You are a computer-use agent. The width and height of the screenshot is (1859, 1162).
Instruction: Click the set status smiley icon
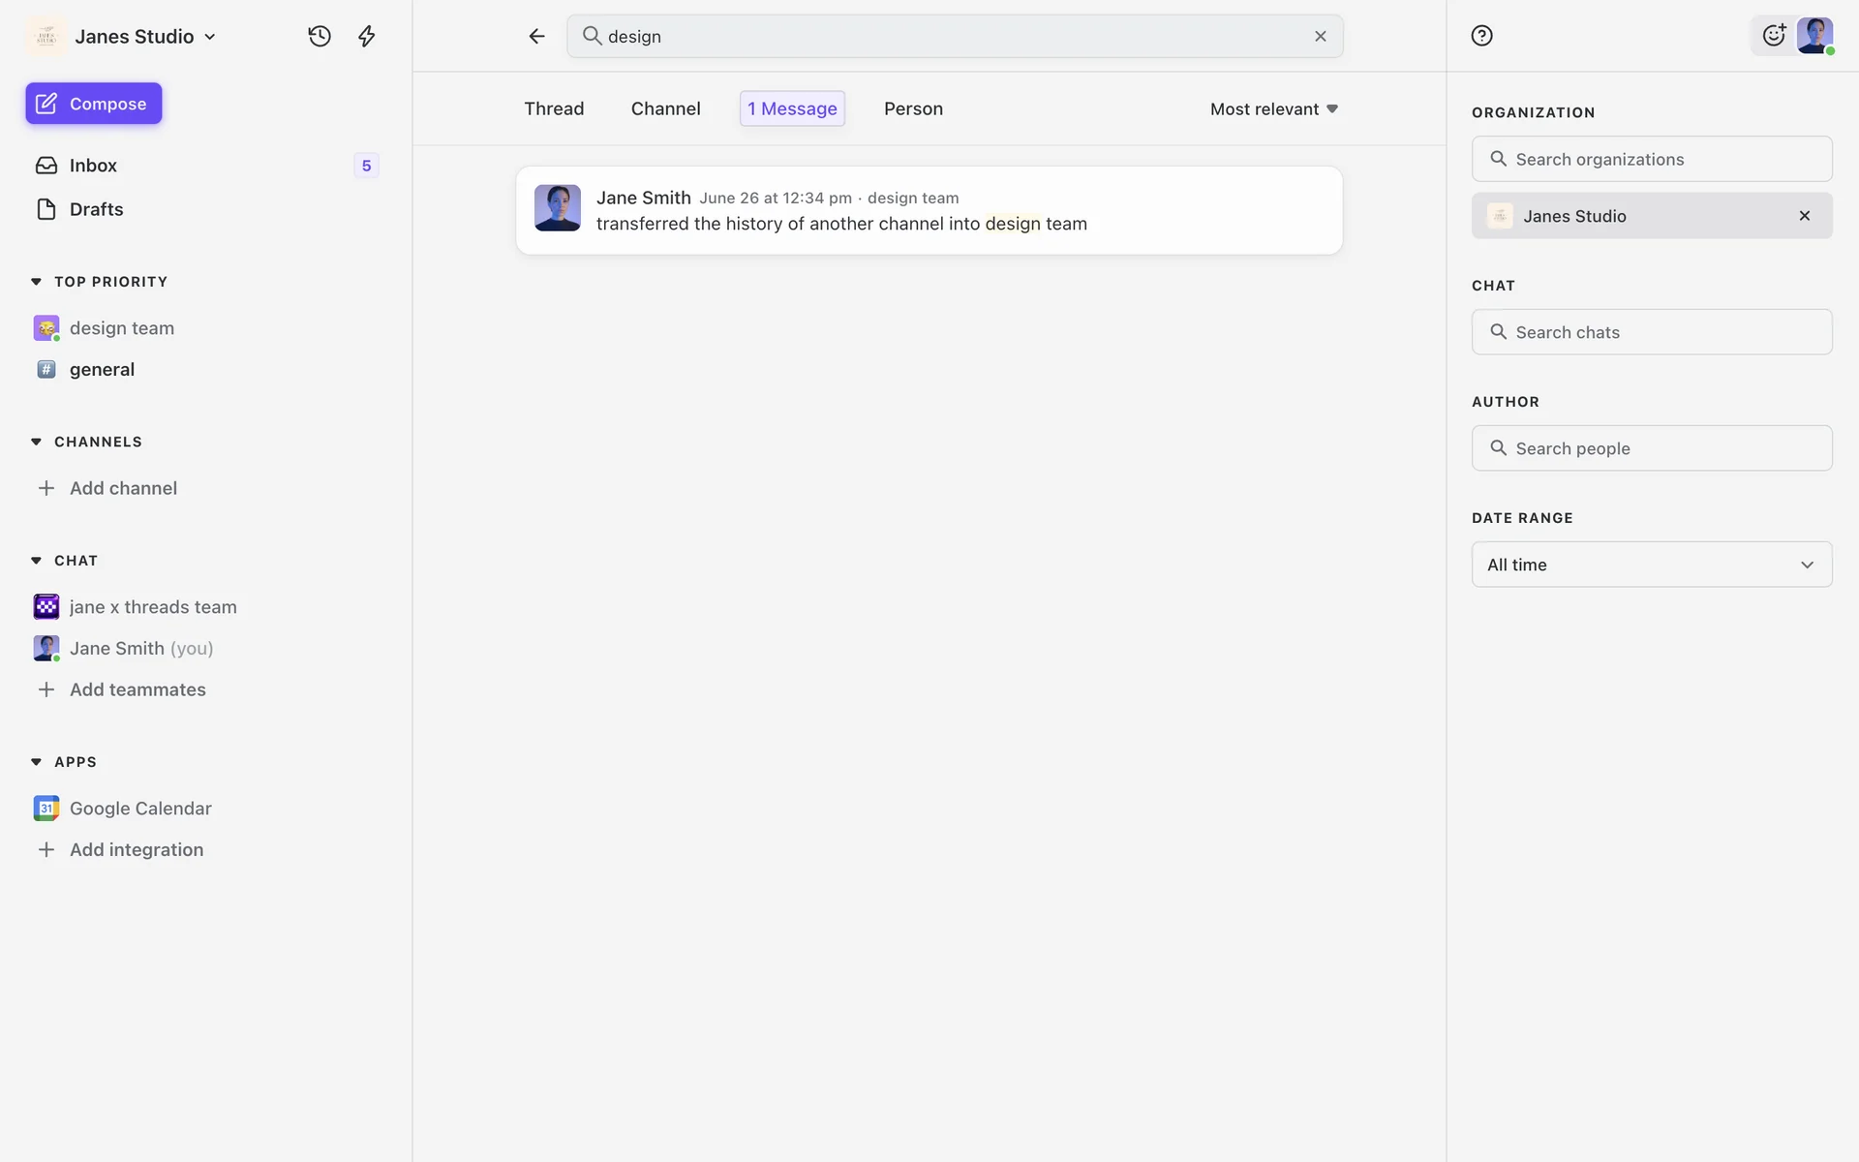click(1773, 36)
